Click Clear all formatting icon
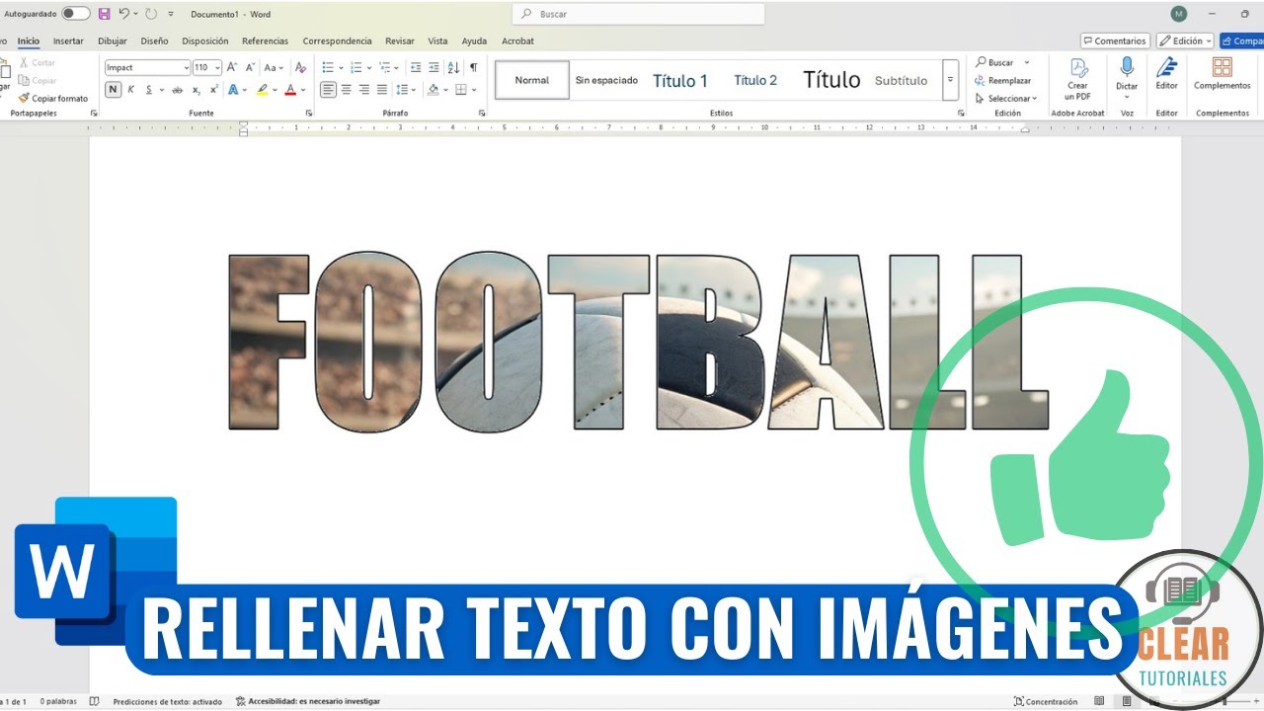 tap(300, 67)
